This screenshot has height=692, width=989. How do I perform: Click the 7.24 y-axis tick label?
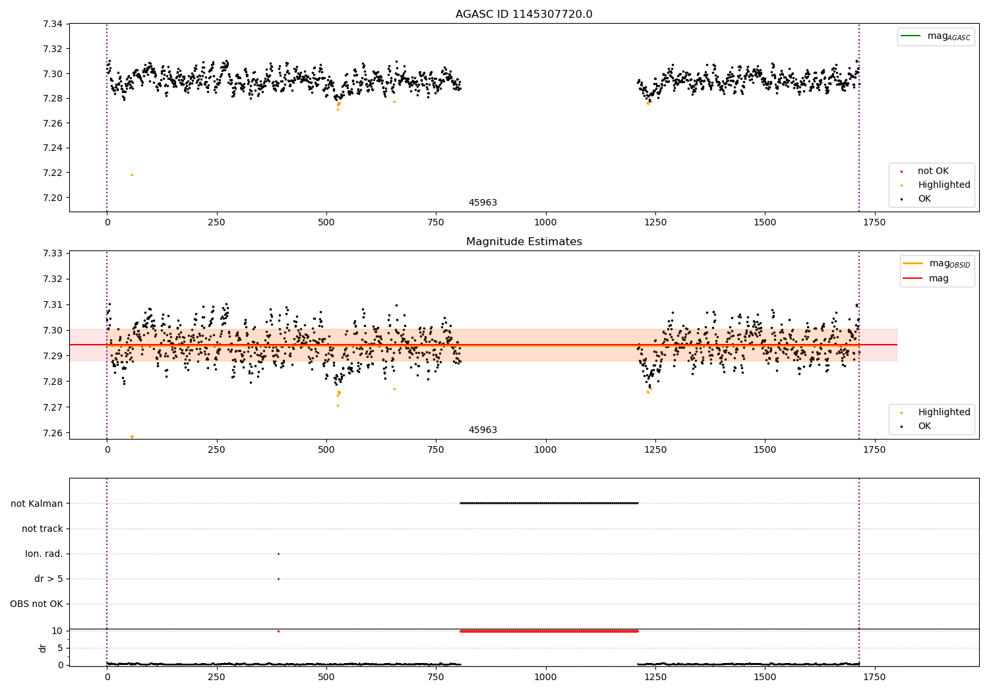coord(52,148)
